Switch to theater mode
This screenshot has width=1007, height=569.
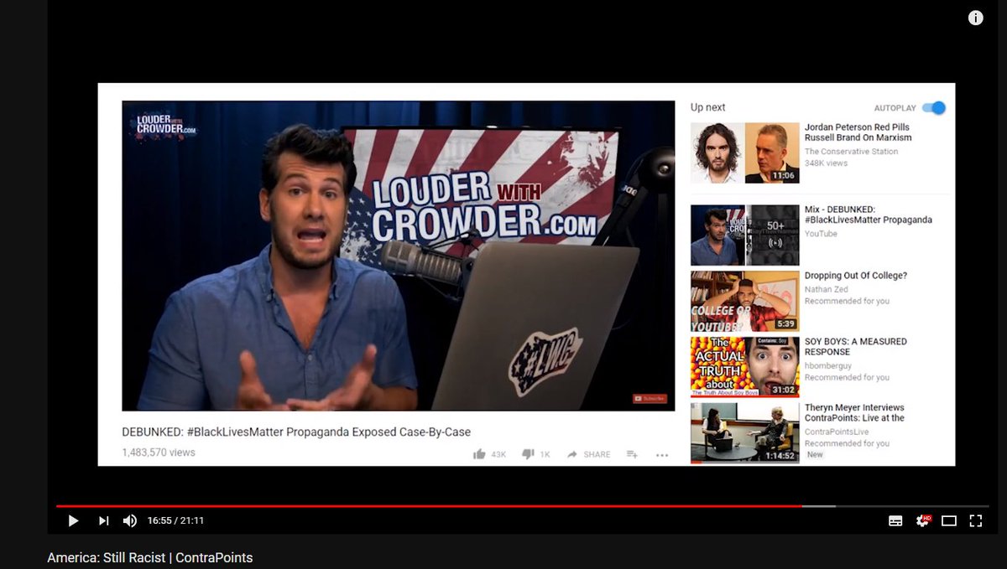point(949,520)
